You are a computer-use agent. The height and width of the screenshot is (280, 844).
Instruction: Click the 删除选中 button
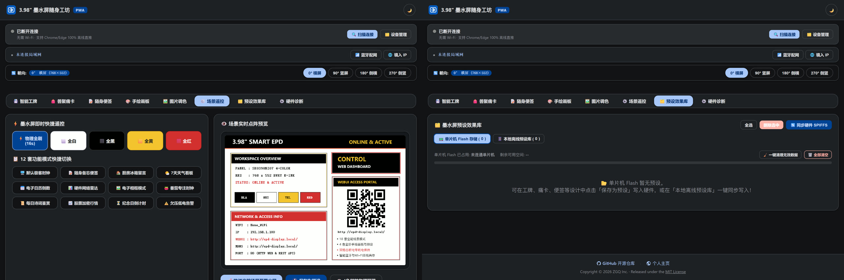coord(771,125)
